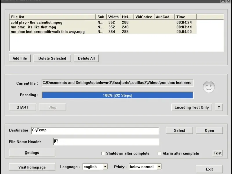Enable Alarm after complete checkbox
Image resolution: width=232 pixels, height=174 pixels.
click(159, 153)
